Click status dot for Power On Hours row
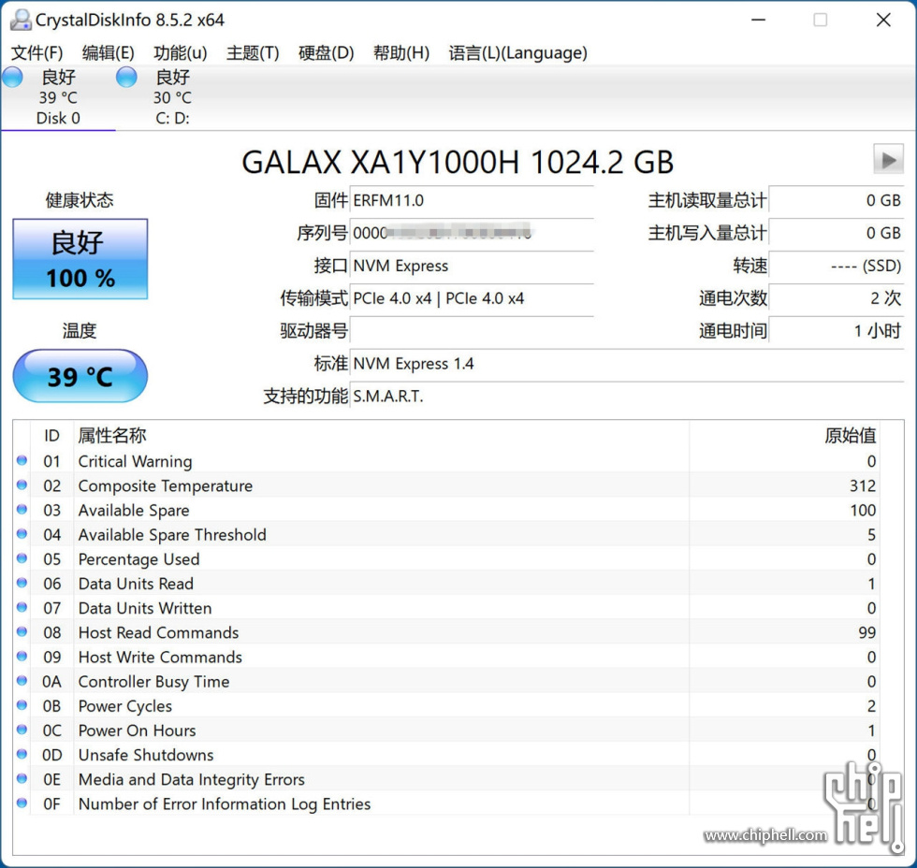The width and height of the screenshot is (917, 868). coord(22,731)
